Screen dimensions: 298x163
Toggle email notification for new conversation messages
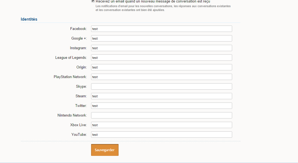point(93,1)
